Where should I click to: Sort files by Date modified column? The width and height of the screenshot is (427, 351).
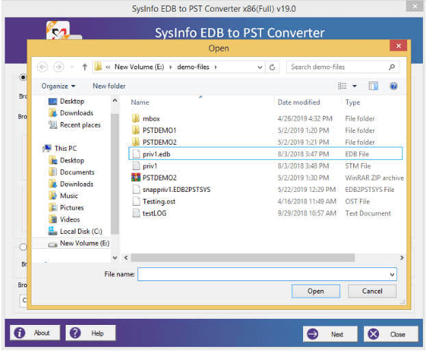pyautogui.click(x=299, y=102)
